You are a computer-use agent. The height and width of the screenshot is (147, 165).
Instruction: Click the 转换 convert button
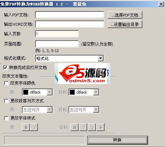[117, 140]
